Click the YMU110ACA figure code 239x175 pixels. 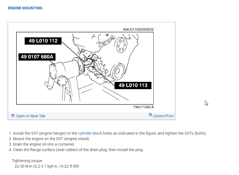tap(144, 107)
